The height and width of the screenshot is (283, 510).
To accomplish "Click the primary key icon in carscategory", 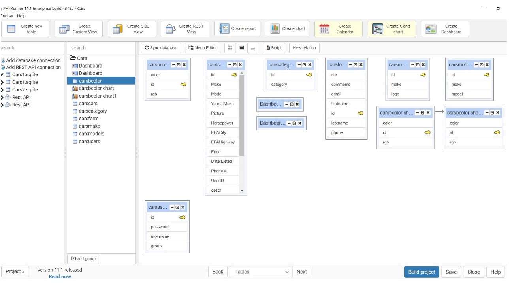I will coord(309,75).
